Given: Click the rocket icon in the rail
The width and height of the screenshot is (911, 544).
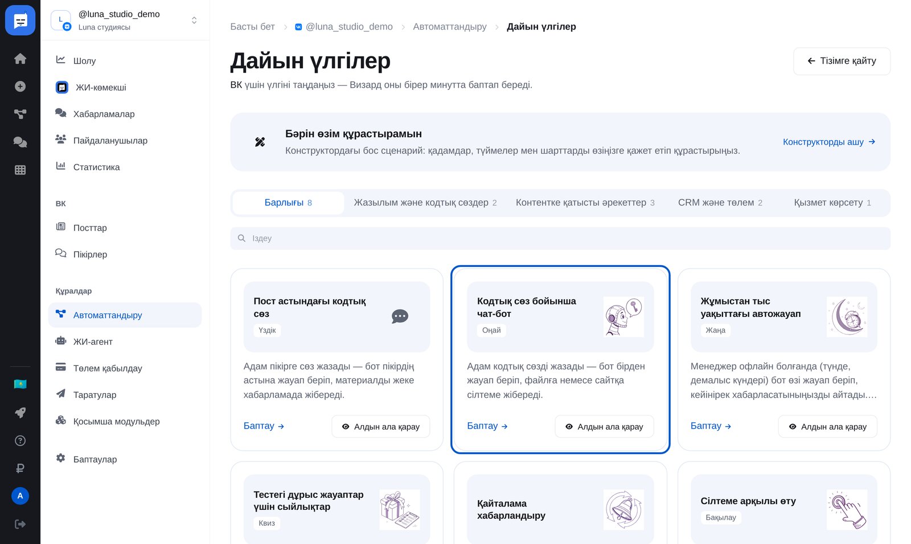Looking at the screenshot, I should click(x=20, y=413).
